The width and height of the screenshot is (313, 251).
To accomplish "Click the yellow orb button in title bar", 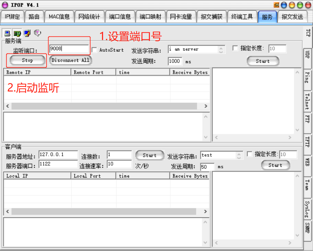I will click(x=292, y=5).
